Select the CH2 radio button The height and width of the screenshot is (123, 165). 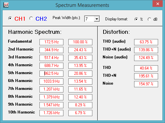[31, 18]
